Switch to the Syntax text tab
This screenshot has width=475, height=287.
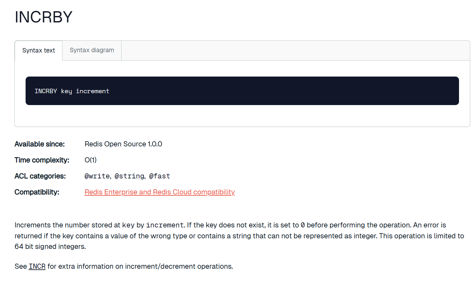(x=38, y=50)
